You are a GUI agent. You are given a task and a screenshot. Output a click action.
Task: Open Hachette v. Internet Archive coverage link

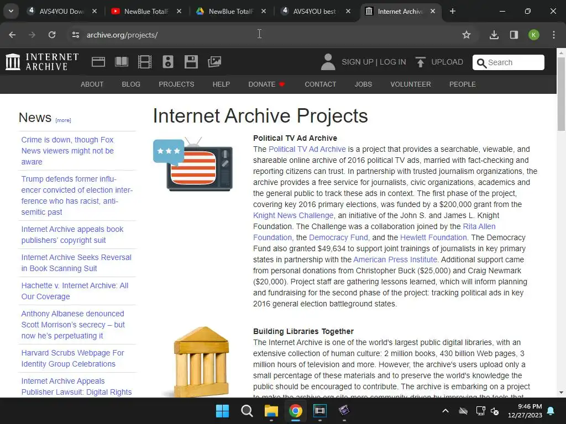coord(75,291)
